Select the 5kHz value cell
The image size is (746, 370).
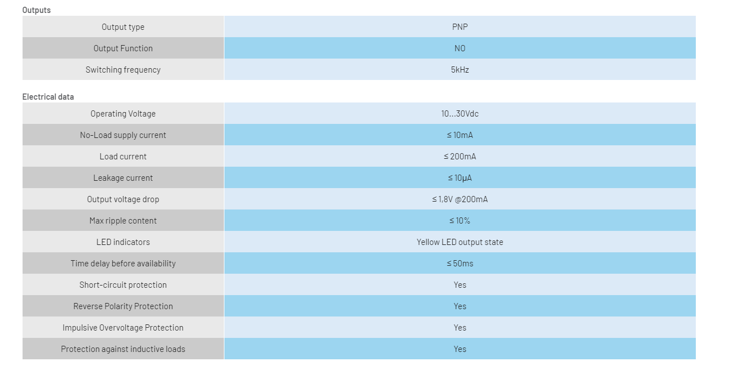point(460,69)
